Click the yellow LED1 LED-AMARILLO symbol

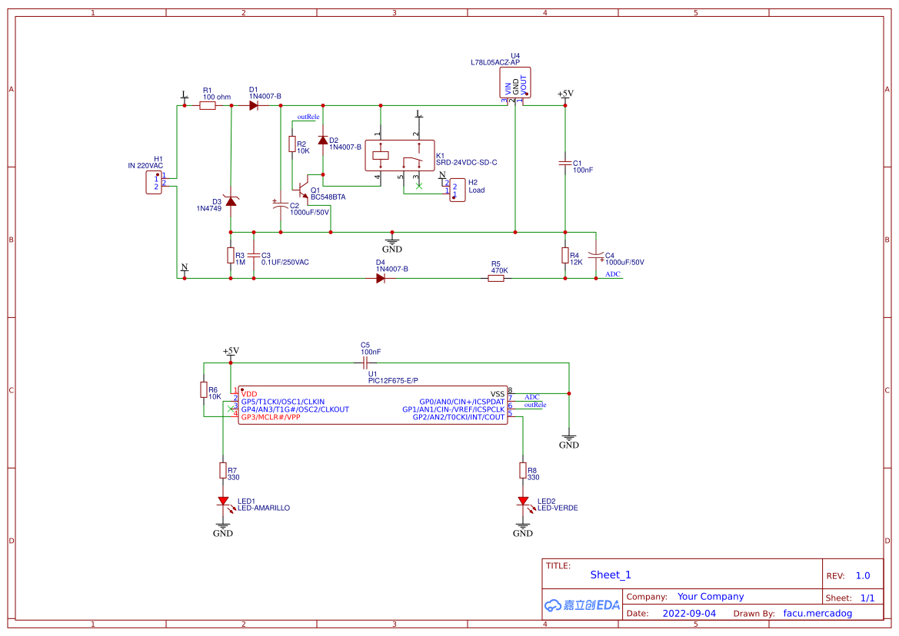pos(224,502)
